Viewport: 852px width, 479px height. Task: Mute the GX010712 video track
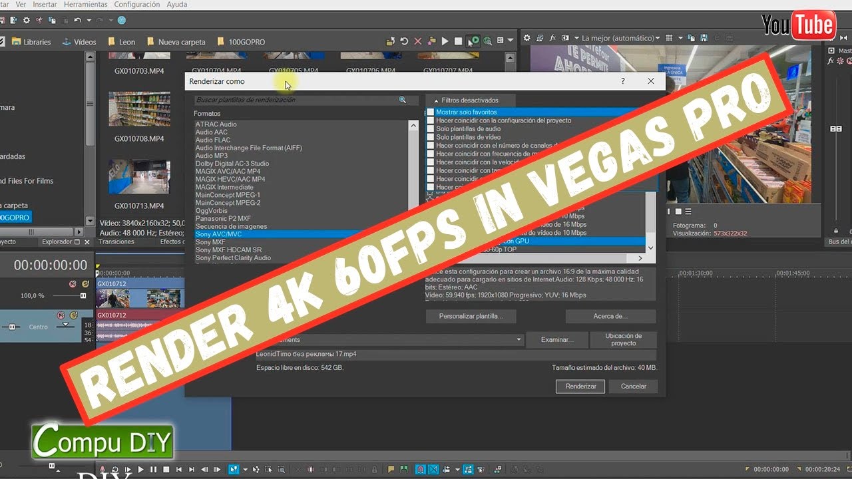(x=73, y=284)
